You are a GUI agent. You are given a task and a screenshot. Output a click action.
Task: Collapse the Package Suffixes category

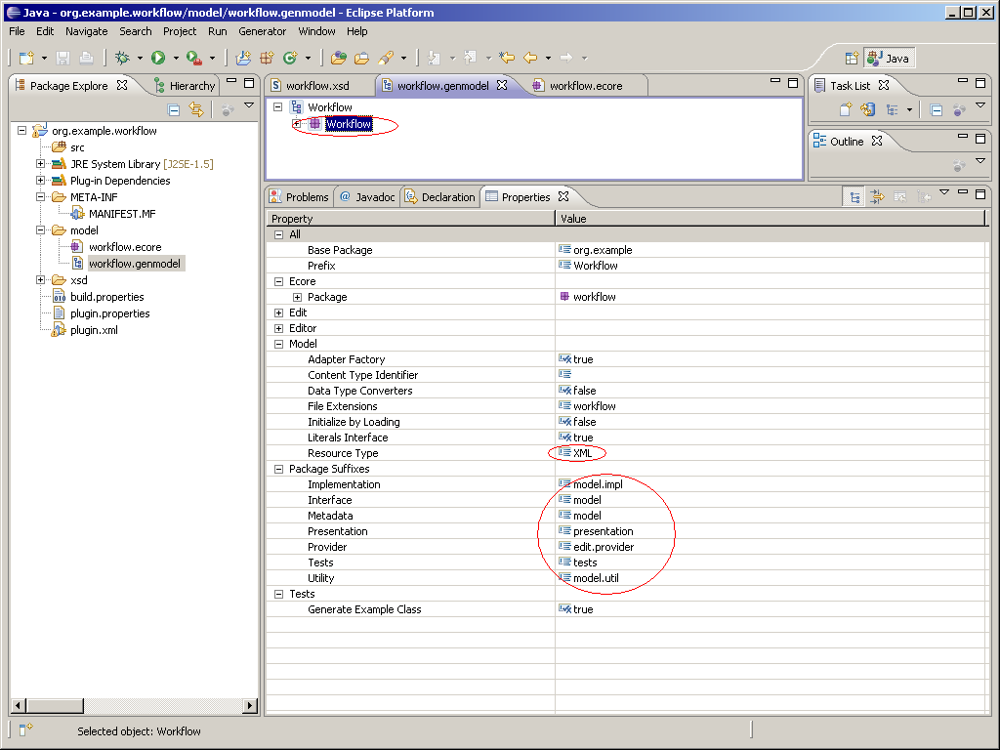[x=279, y=469]
